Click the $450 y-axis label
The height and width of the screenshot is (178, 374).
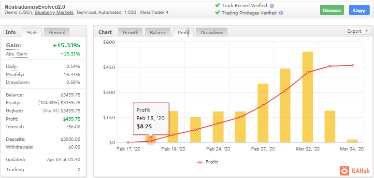(109, 68)
